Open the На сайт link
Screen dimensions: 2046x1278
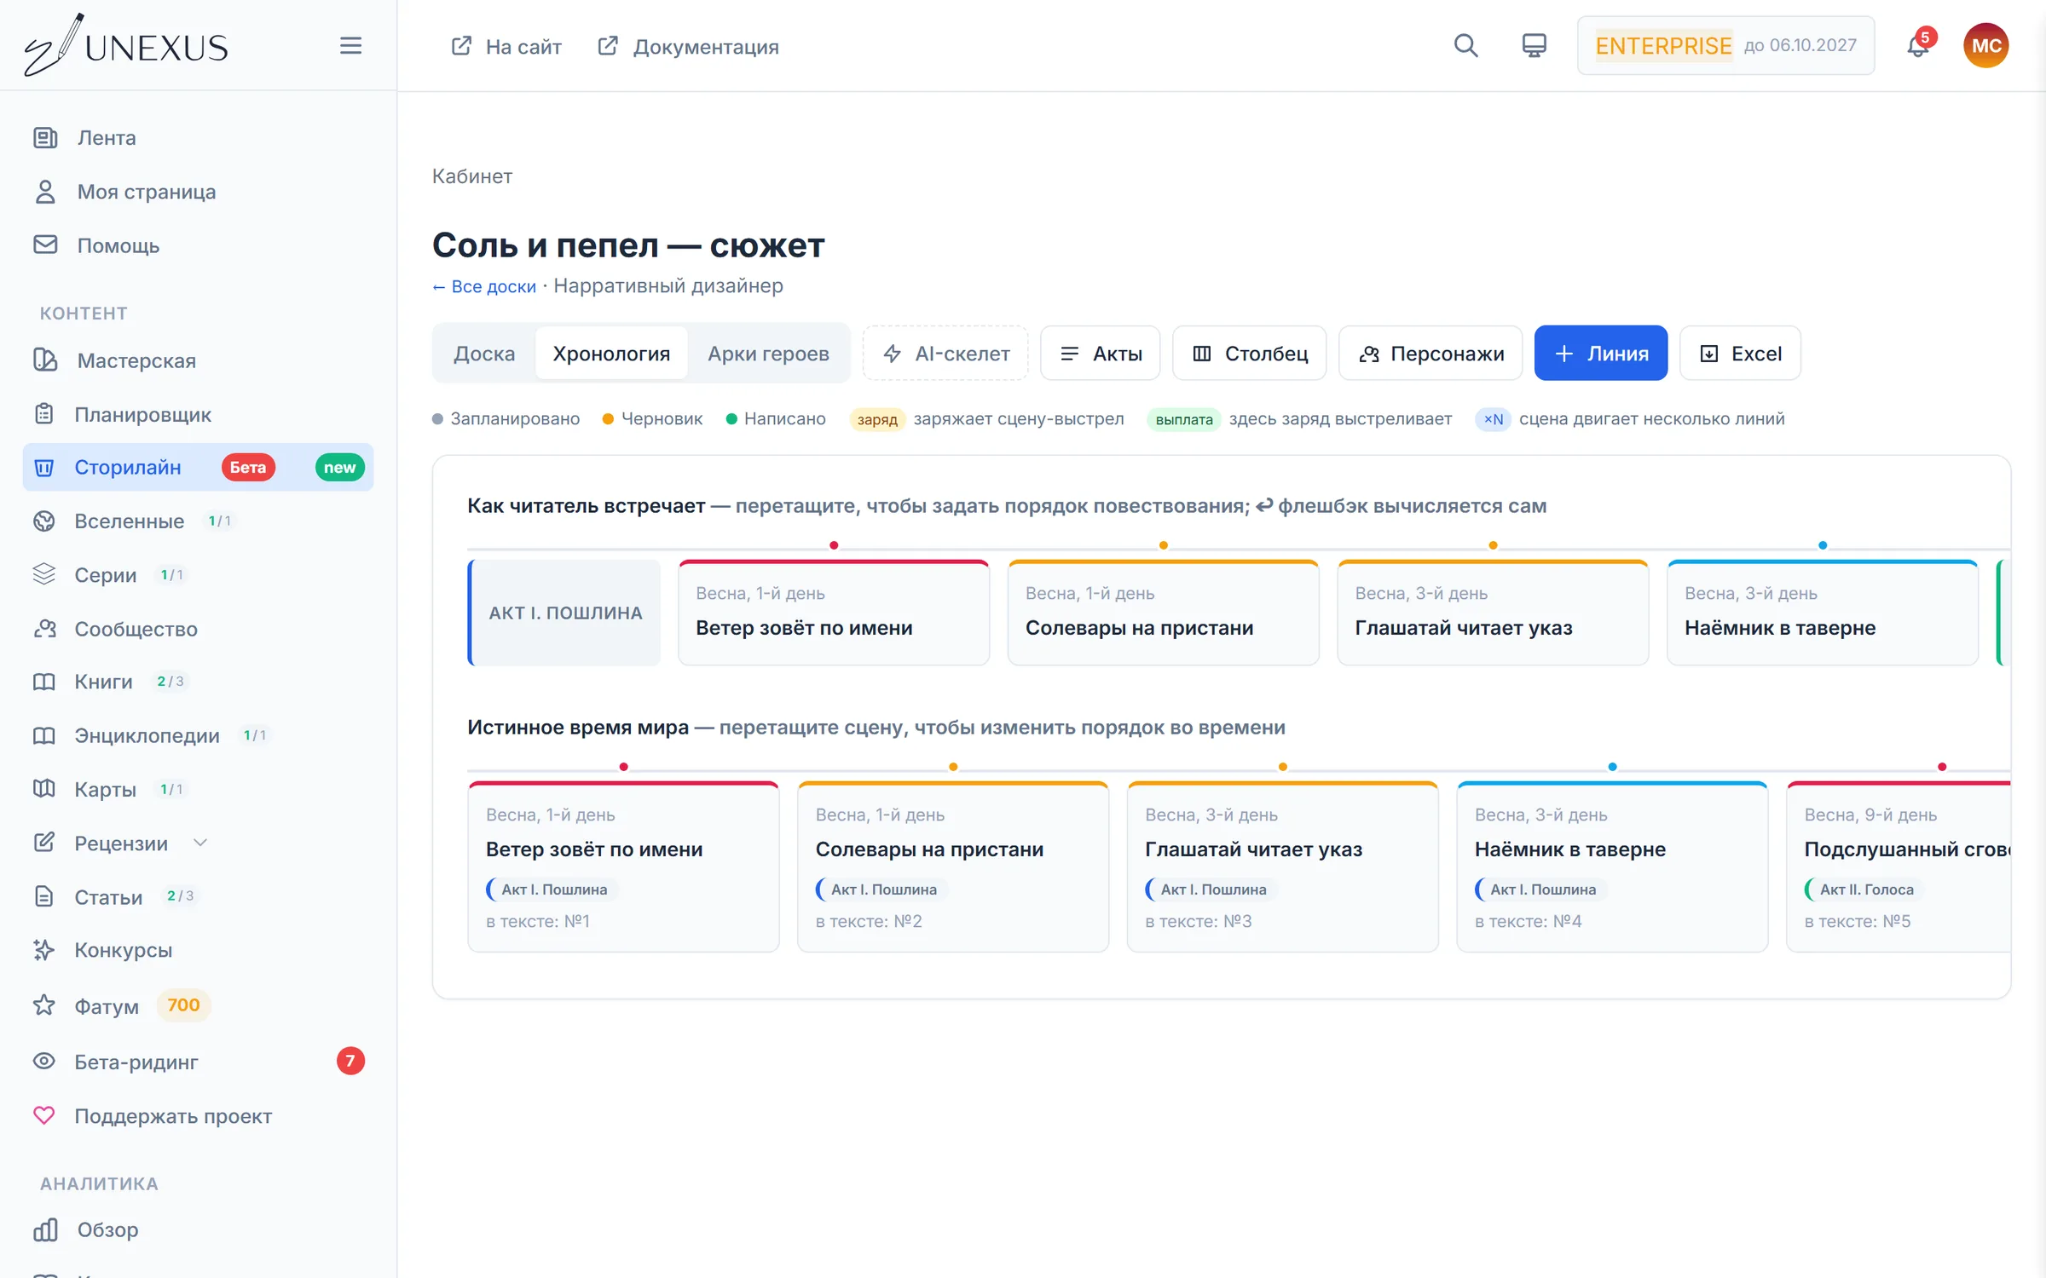(506, 46)
